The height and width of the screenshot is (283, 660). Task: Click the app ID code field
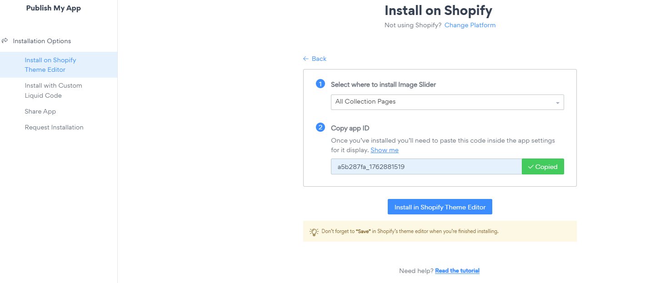click(426, 167)
